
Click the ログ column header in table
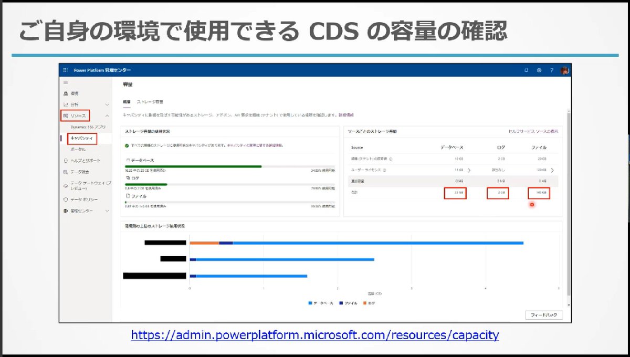(501, 148)
